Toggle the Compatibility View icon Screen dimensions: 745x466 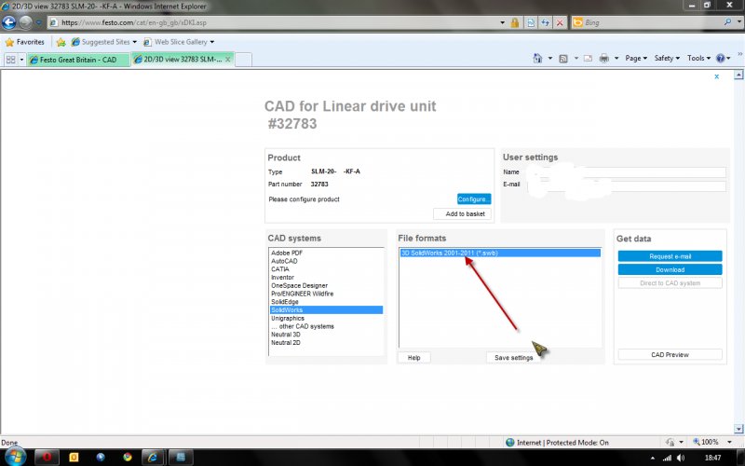point(531,22)
